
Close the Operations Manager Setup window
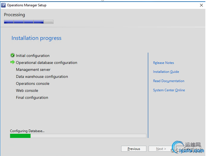point(201,5)
